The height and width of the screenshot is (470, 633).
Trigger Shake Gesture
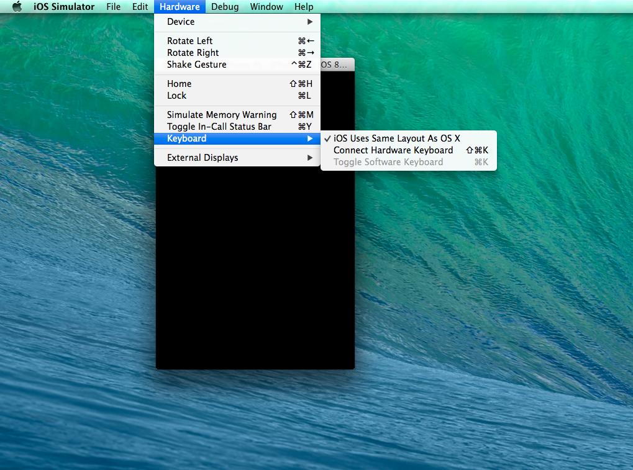pyautogui.click(x=237, y=65)
